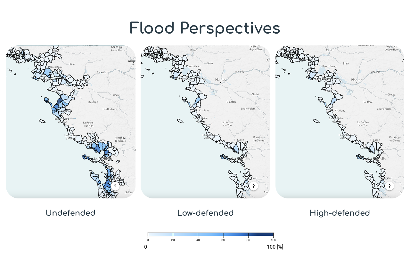This screenshot has width=410, height=256.
Task: Click La Roche-sur-Yon on the Low-defended map
Action: (x=227, y=124)
